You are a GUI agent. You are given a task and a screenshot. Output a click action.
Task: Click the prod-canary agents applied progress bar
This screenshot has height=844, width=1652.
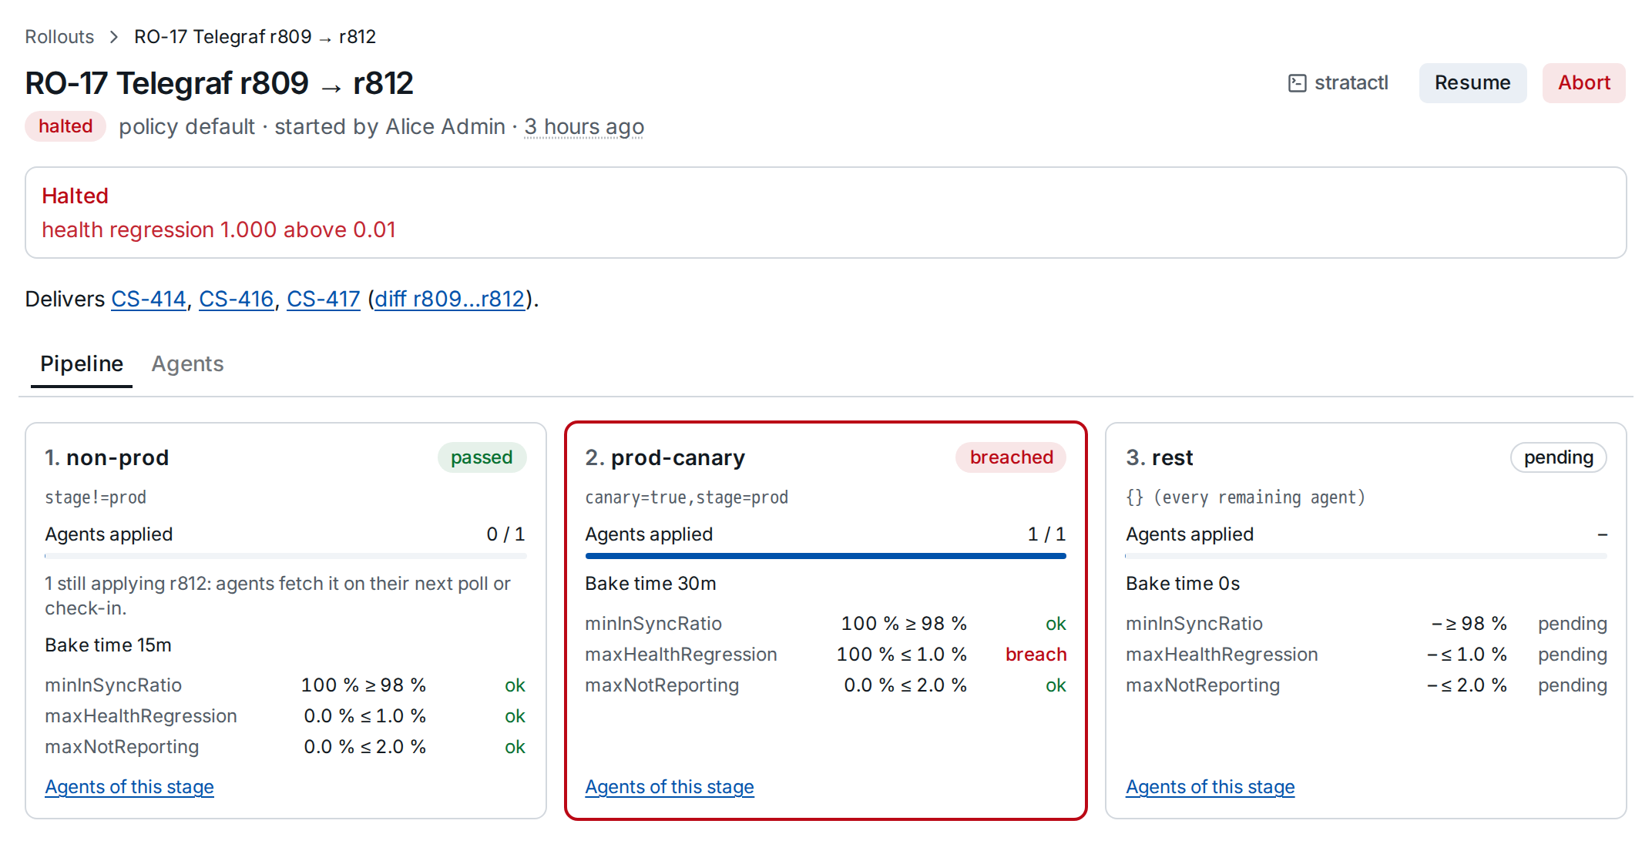[825, 556]
